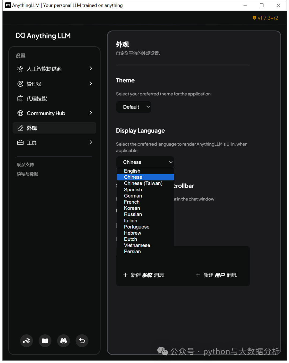This screenshot has height=363, width=289.
Task: Click the 新建系统消息 button
Action: pos(144,275)
